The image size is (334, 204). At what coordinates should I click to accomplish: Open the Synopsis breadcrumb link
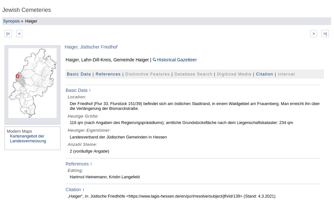click(11, 21)
